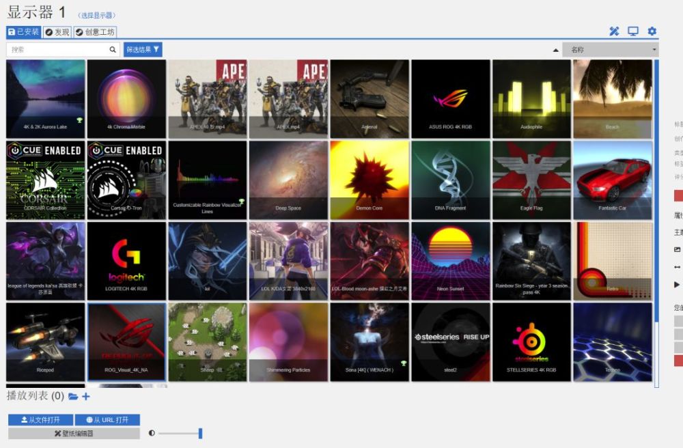
Task: Adjust the brightness slider handle
Action: [x=200, y=433]
